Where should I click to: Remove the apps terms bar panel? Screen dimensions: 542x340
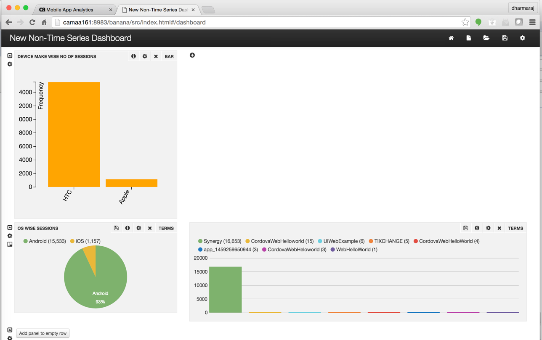(x=499, y=228)
